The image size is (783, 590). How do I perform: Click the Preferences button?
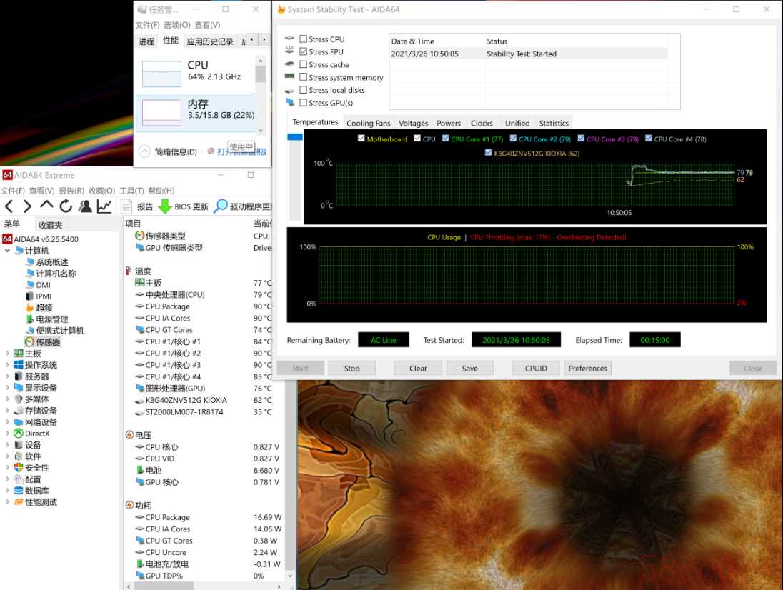(x=587, y=369)
